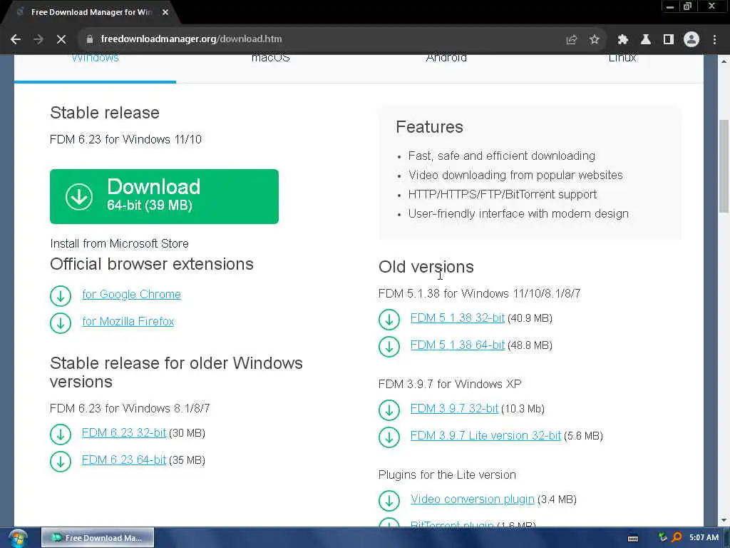Click the scrollbar down arrow
Viewport: 730px width, 548px height.
[724, 520]
